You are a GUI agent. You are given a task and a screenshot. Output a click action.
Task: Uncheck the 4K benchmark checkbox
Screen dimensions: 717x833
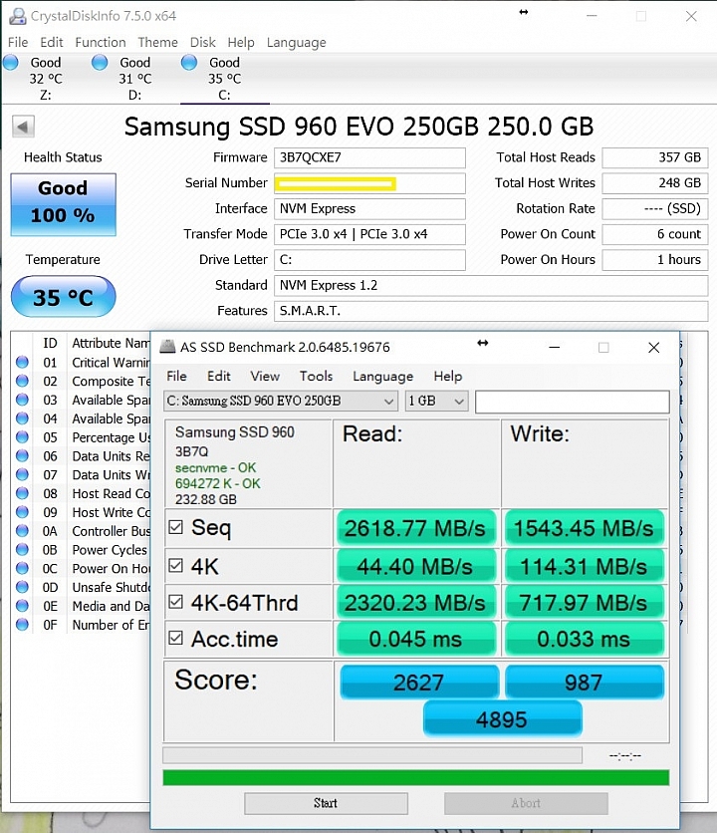pos(176,565)
